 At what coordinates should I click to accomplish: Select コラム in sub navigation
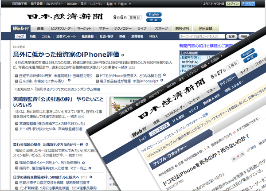click(x=46, y=36)
